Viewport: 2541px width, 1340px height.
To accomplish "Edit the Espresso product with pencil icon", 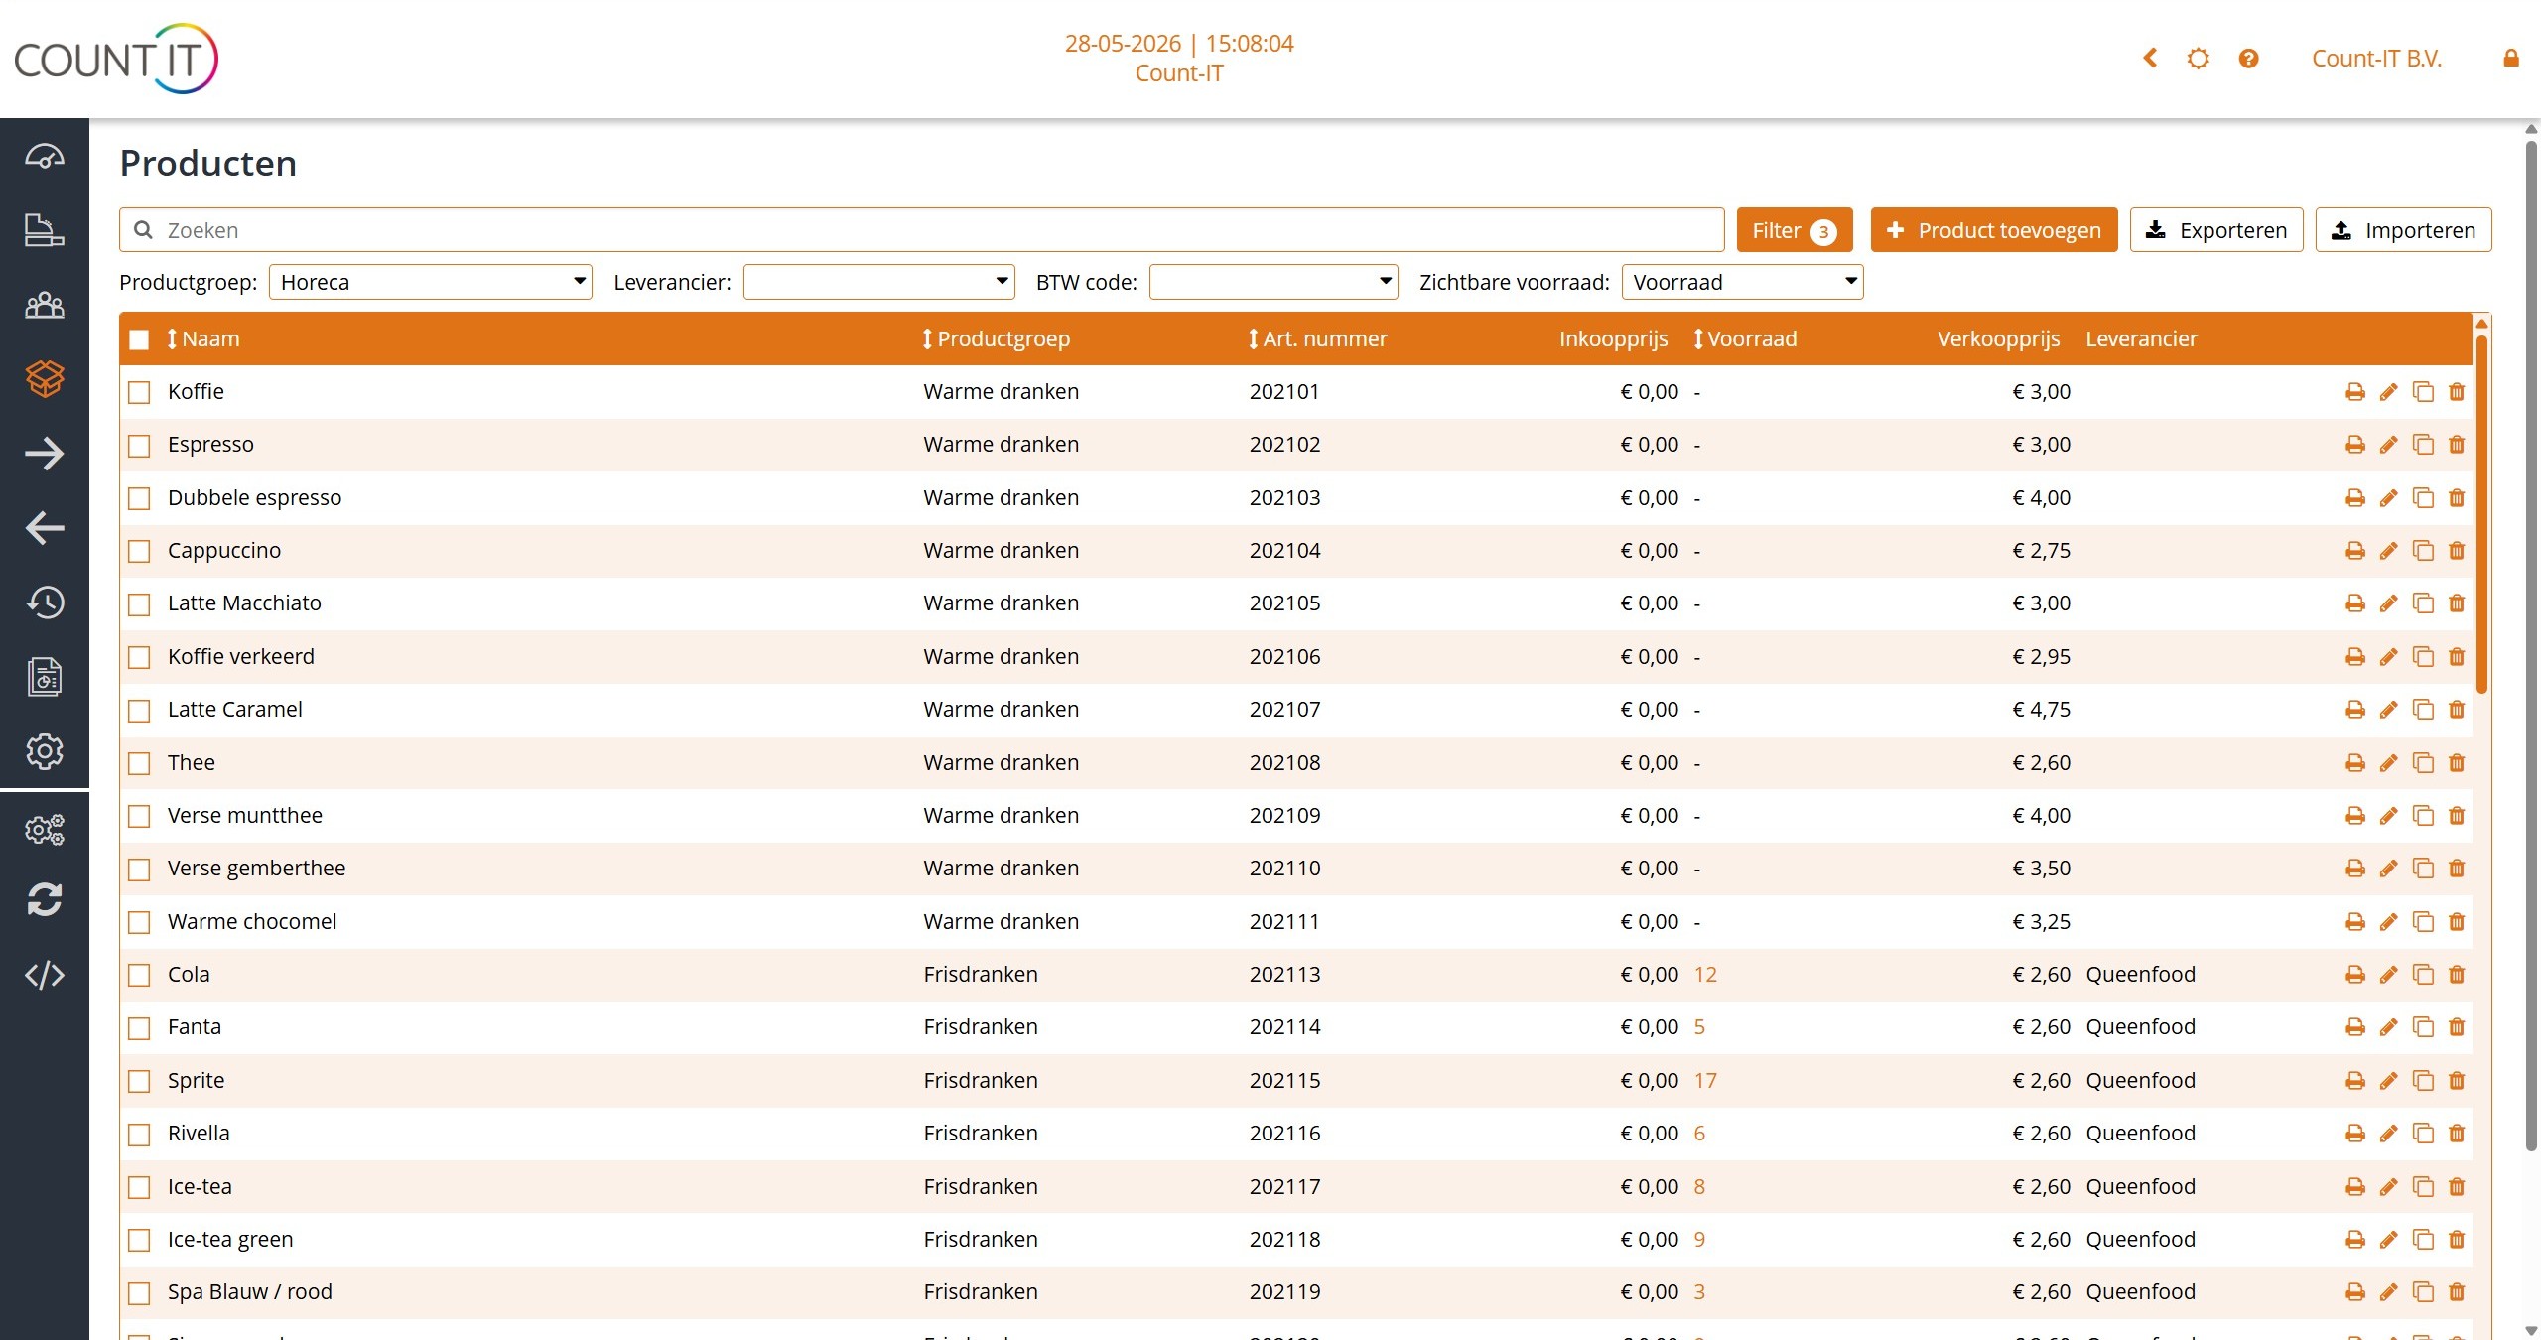I will (x=2388, y=445).
